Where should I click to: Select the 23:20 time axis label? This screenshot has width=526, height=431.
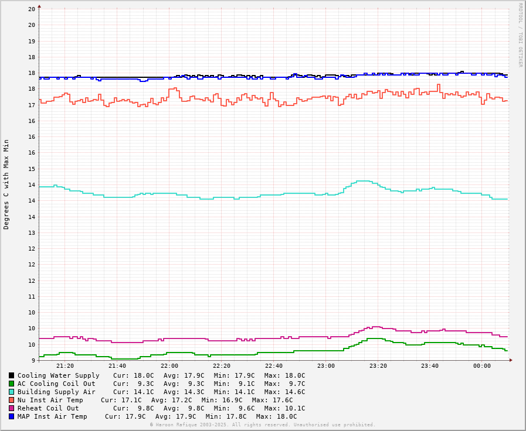point(378,366)
